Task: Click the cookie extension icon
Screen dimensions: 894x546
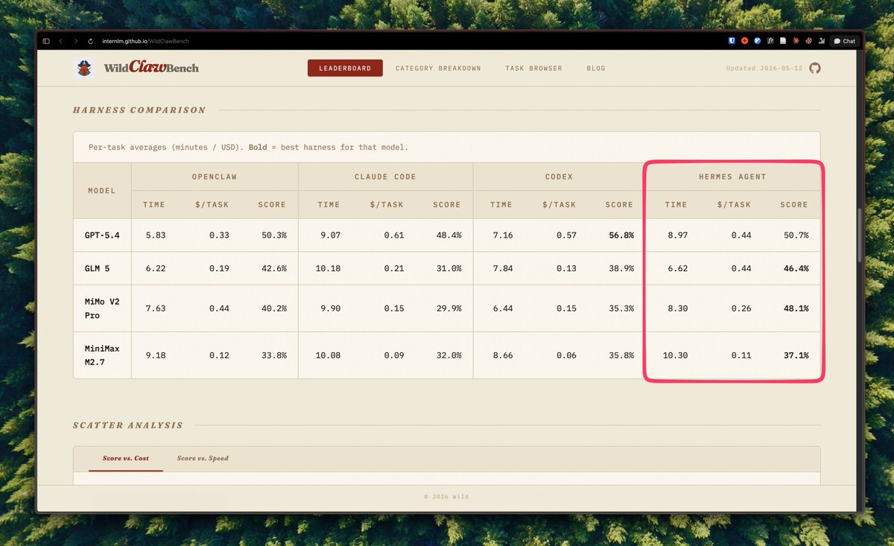Action: point(808,41)
